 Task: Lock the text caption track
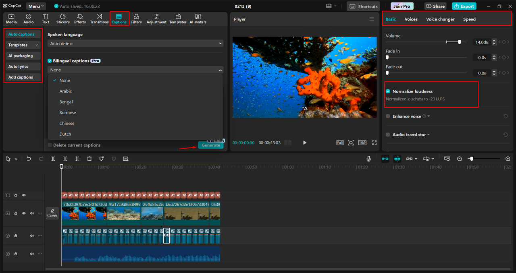[16, 195]
